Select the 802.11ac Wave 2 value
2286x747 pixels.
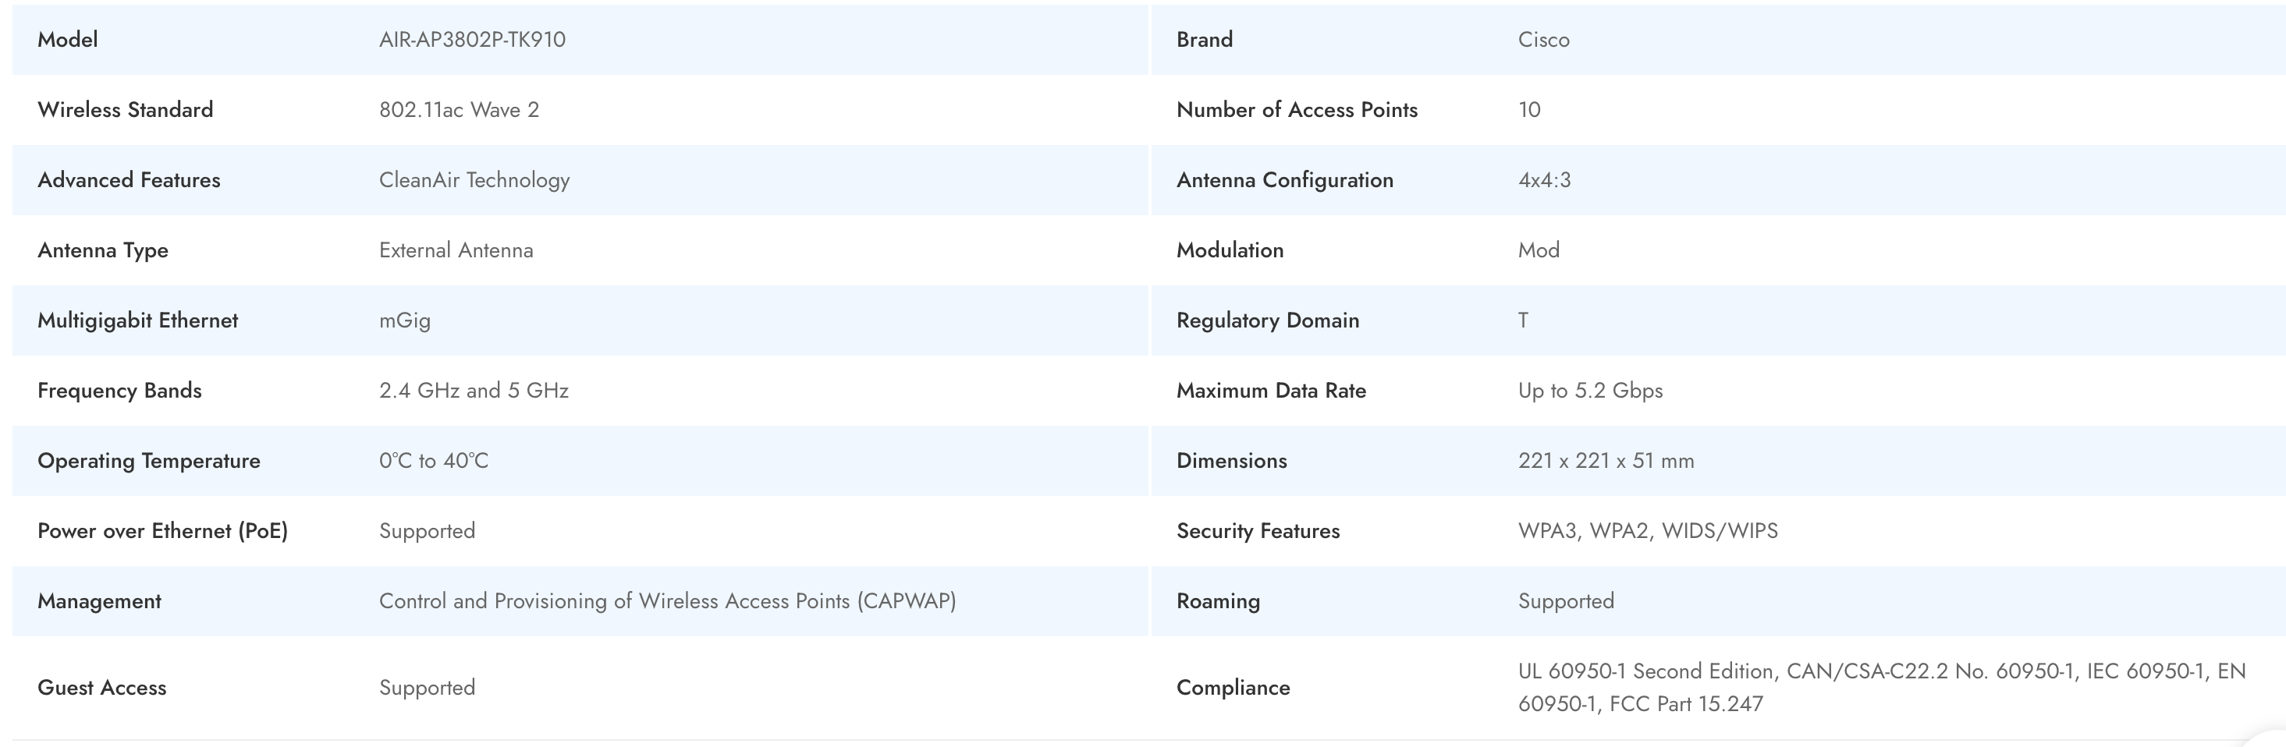click(x=459, y=109)
